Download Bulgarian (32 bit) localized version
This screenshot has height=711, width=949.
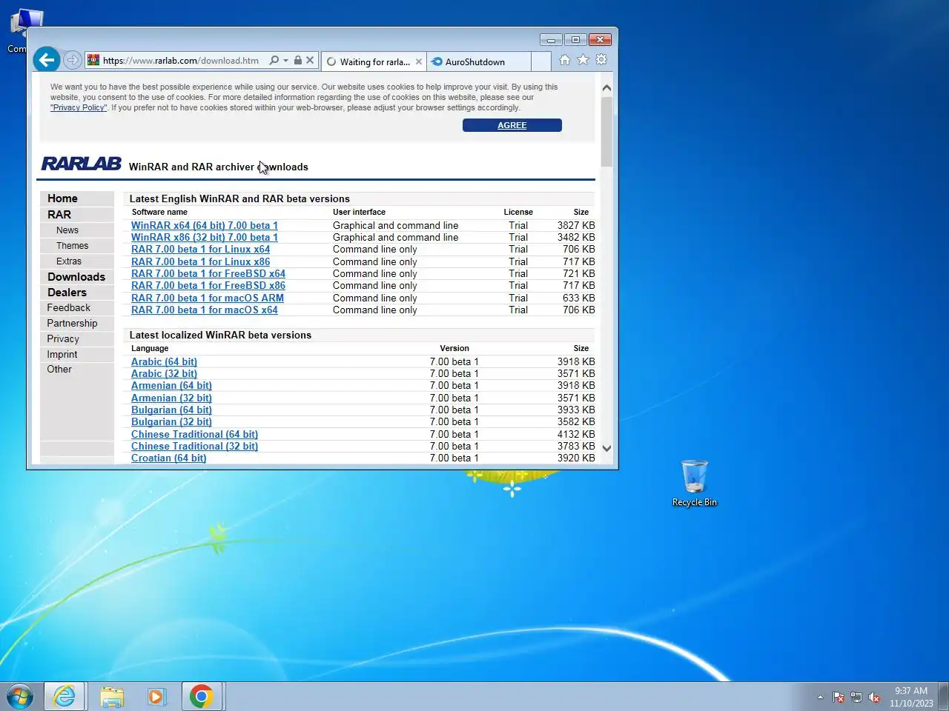[x=172, y=421]
